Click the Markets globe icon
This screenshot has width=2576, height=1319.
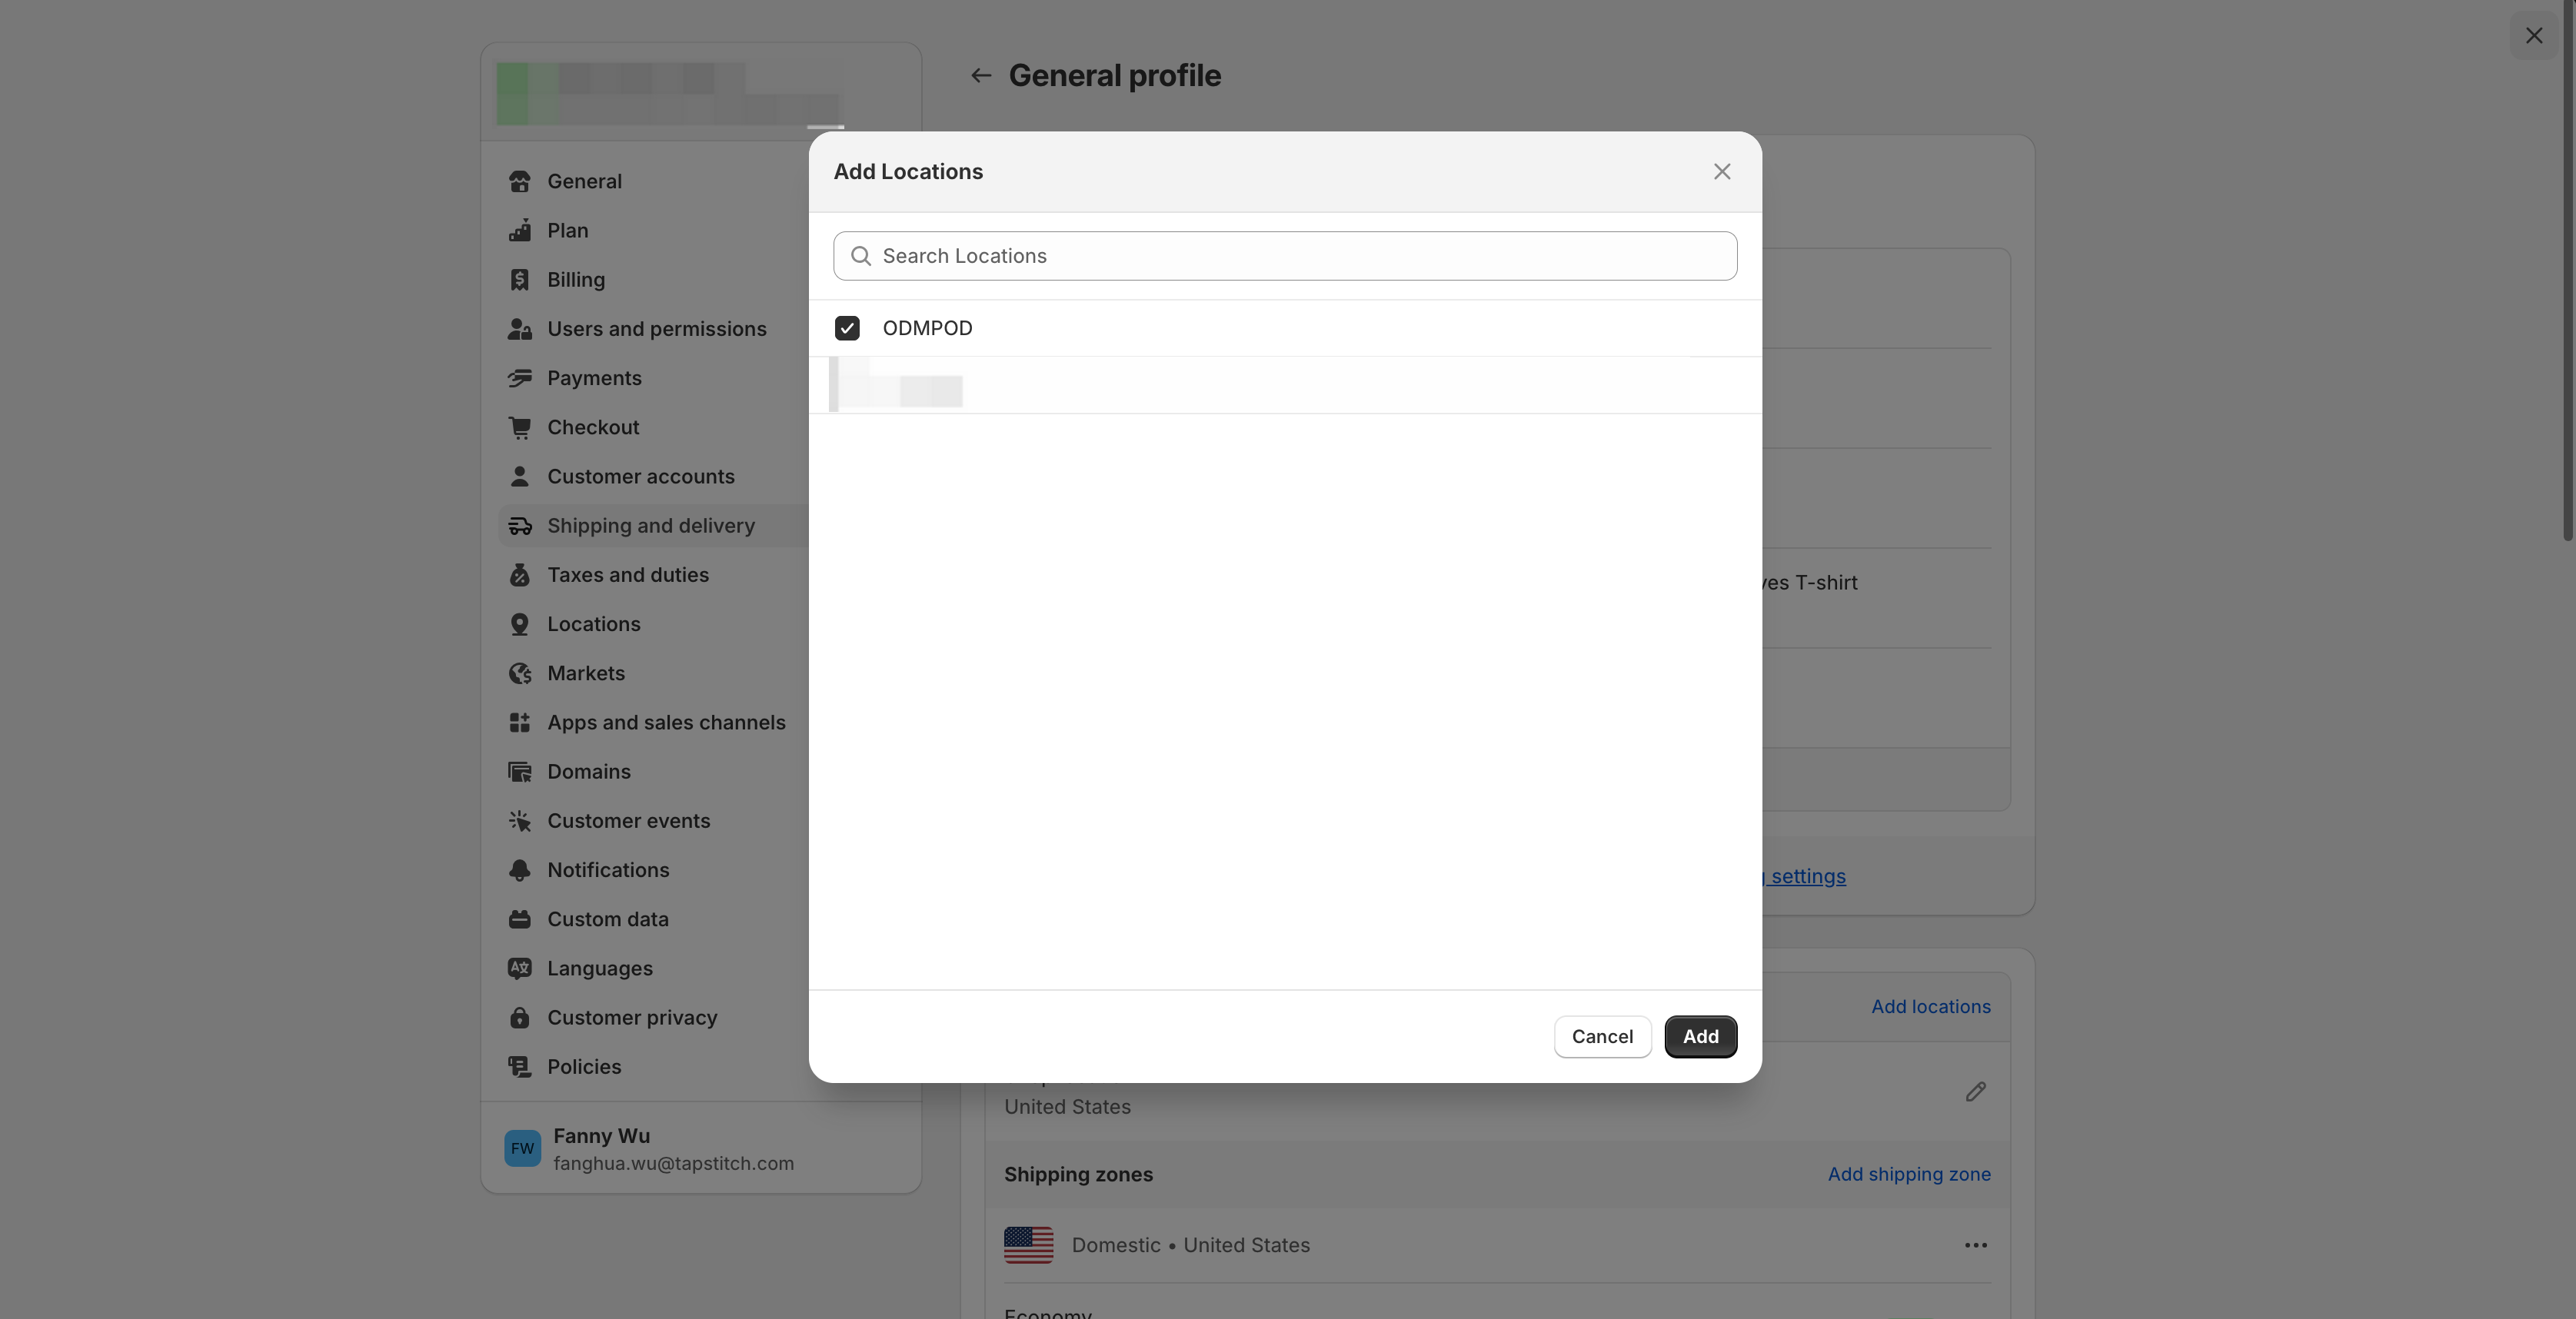tap(519, 673)
